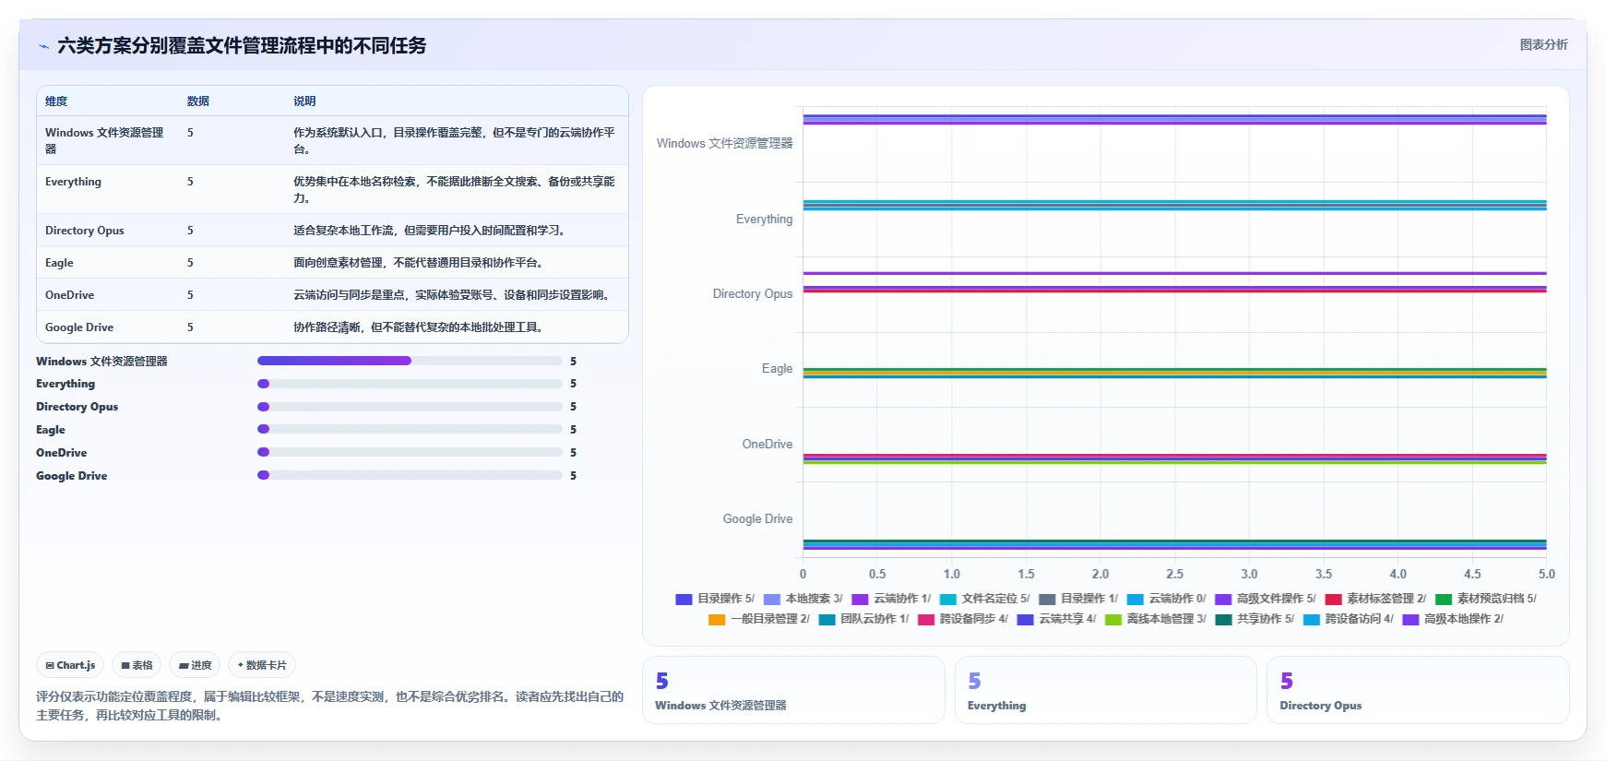Image resolution: width=1606 pixels, height=761 pixels.
Task: Click the Everything progress bar
Action: click(x=410, y=384)
